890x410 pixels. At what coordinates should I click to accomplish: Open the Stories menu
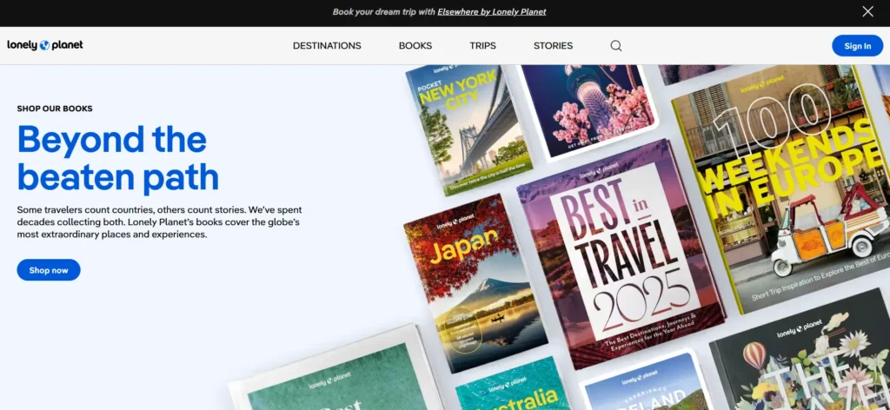point(553,46)
